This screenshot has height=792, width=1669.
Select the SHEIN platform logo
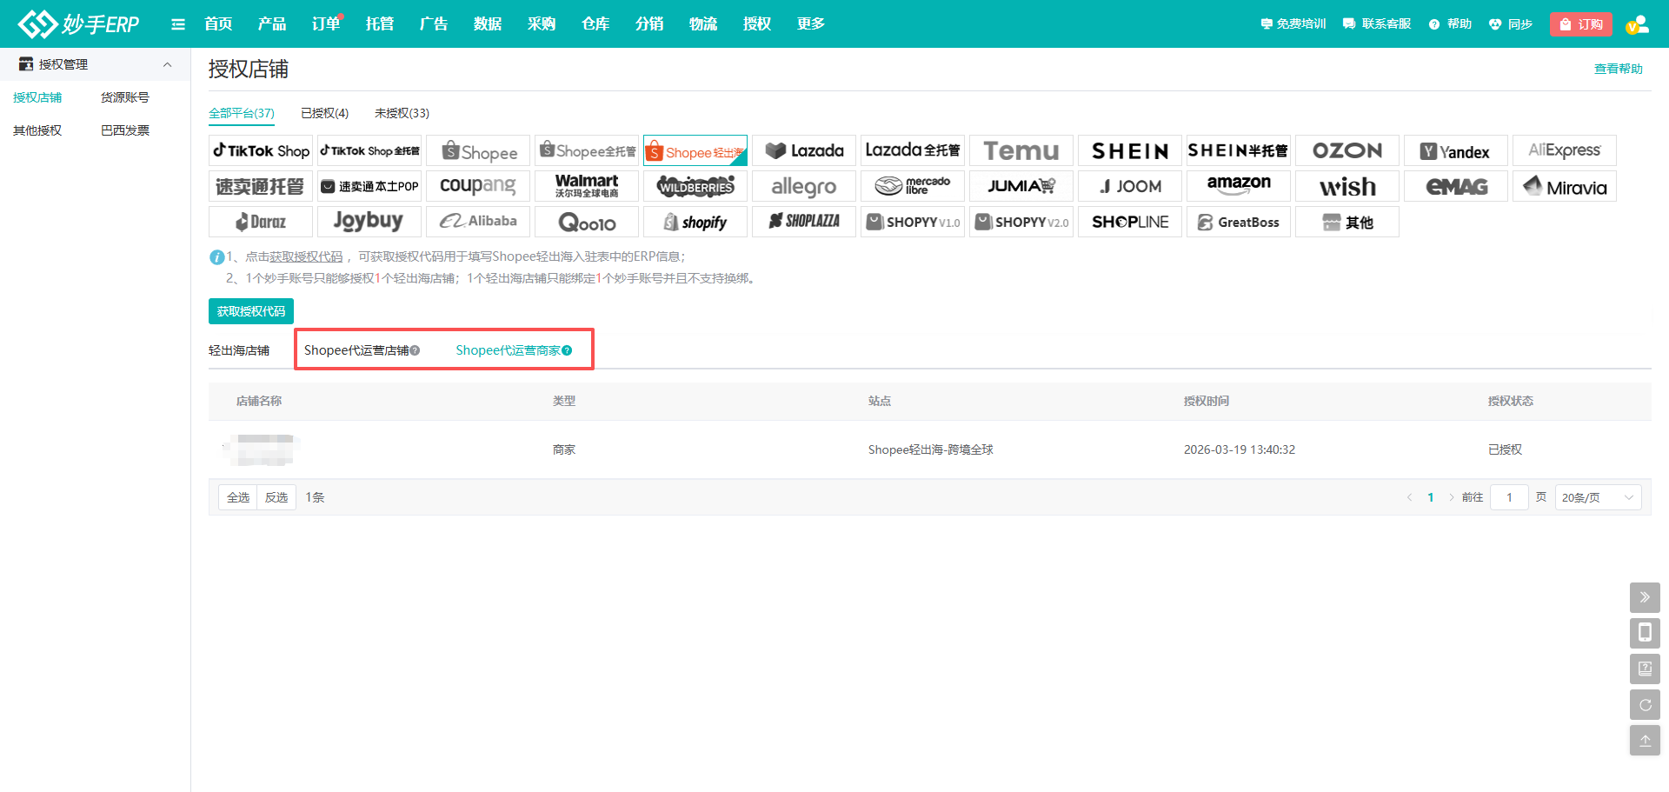[x=1130, y=150]
